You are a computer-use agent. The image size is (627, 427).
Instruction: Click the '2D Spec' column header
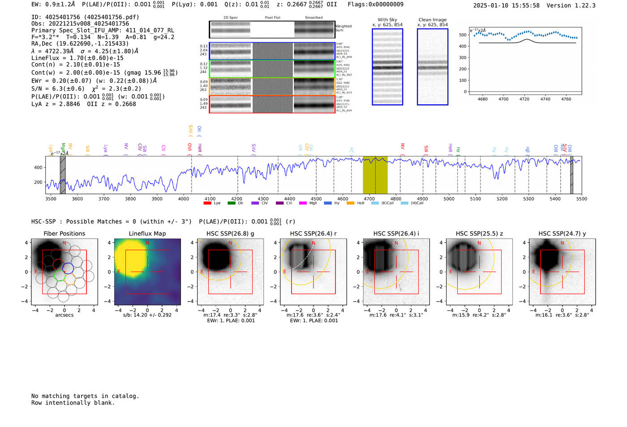tap(231, 17)
